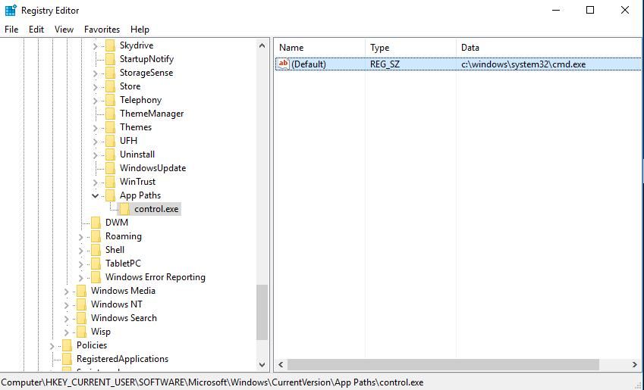Click the TabletPC folder icon
644x390 pixels.
(x=96, y=264)
